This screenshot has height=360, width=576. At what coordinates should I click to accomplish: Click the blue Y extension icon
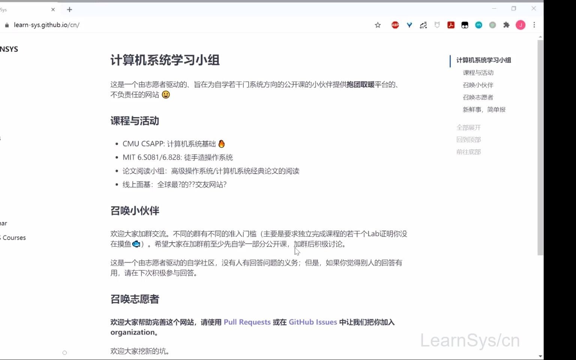pyautogui.click(x=409, y=25)
